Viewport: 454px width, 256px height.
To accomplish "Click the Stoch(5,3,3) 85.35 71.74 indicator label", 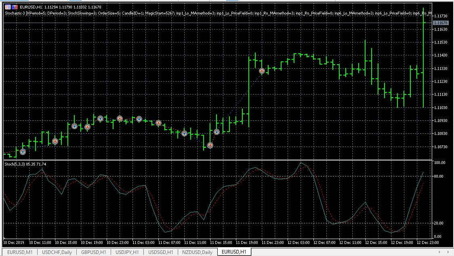I will coord(25,164).
